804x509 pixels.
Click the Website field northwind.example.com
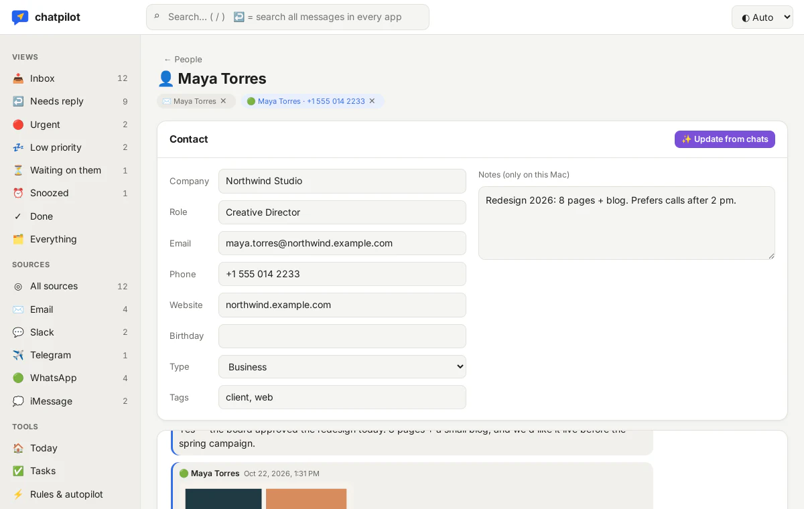coord(342,305)
